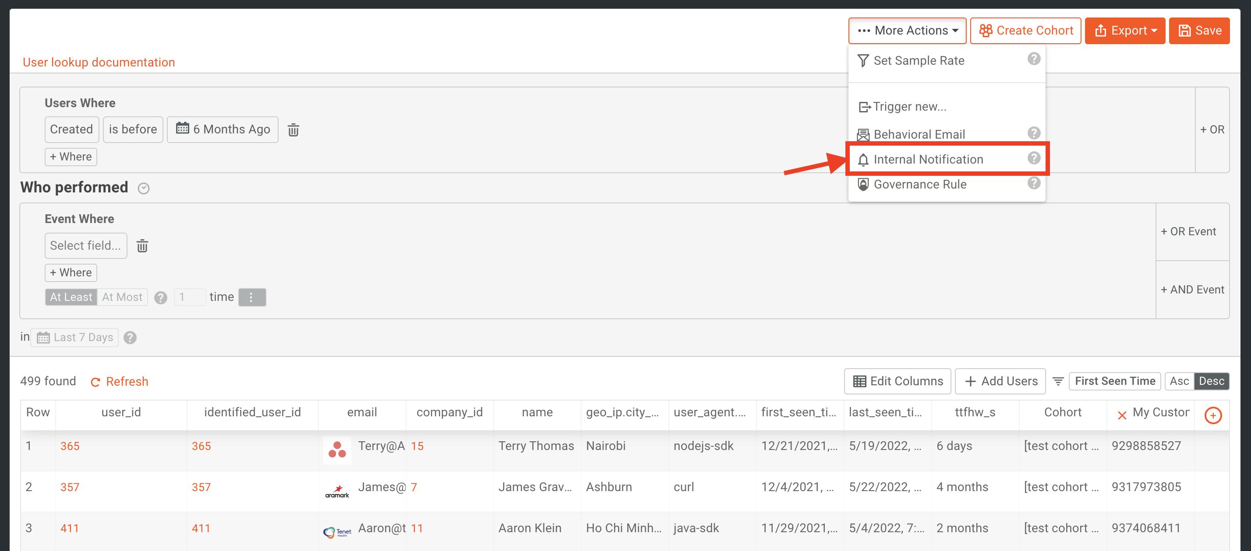The image size is (1251, 551).
Task: Click the Terry Thomas company logo
Action: pos(337,450)
